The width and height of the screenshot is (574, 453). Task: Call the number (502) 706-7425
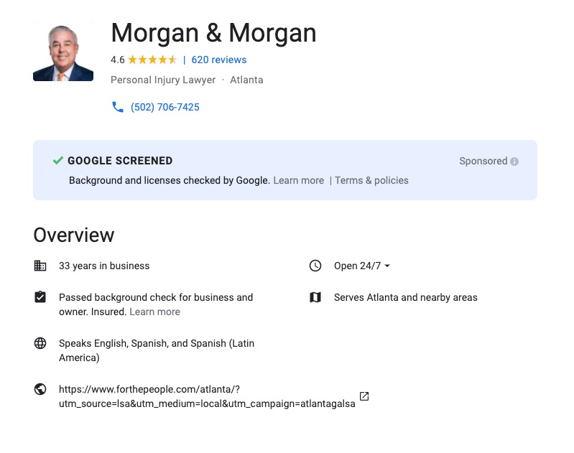[165, 107]
